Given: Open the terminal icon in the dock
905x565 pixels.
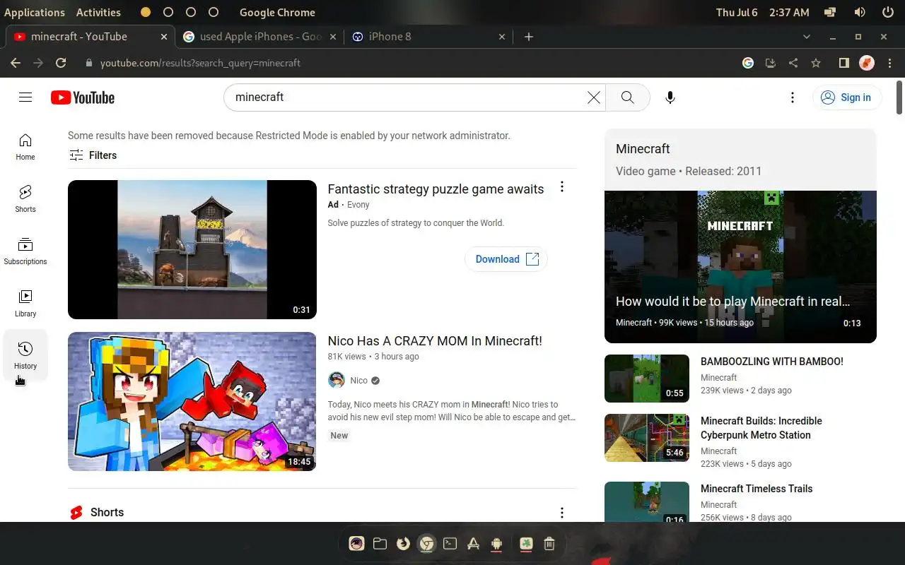Looking at the screenshot, I should tap(450, 543).
